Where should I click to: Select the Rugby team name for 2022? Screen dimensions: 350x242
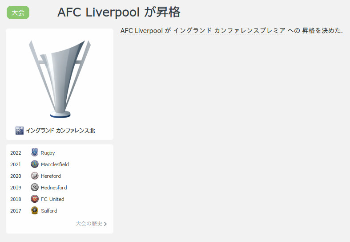click(48, 153)
